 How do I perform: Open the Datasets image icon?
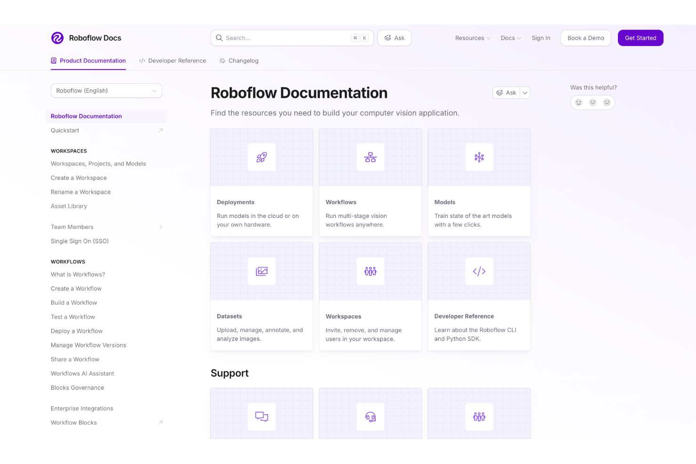(261, 271)
